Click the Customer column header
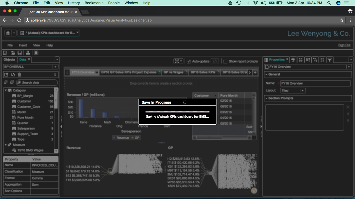 (x=202, y=96)
